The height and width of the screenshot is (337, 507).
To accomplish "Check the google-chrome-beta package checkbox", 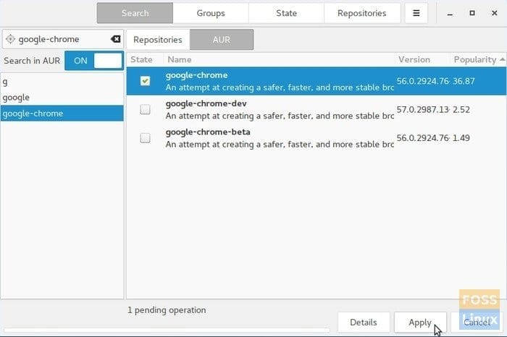I will (x=145, y=138).
